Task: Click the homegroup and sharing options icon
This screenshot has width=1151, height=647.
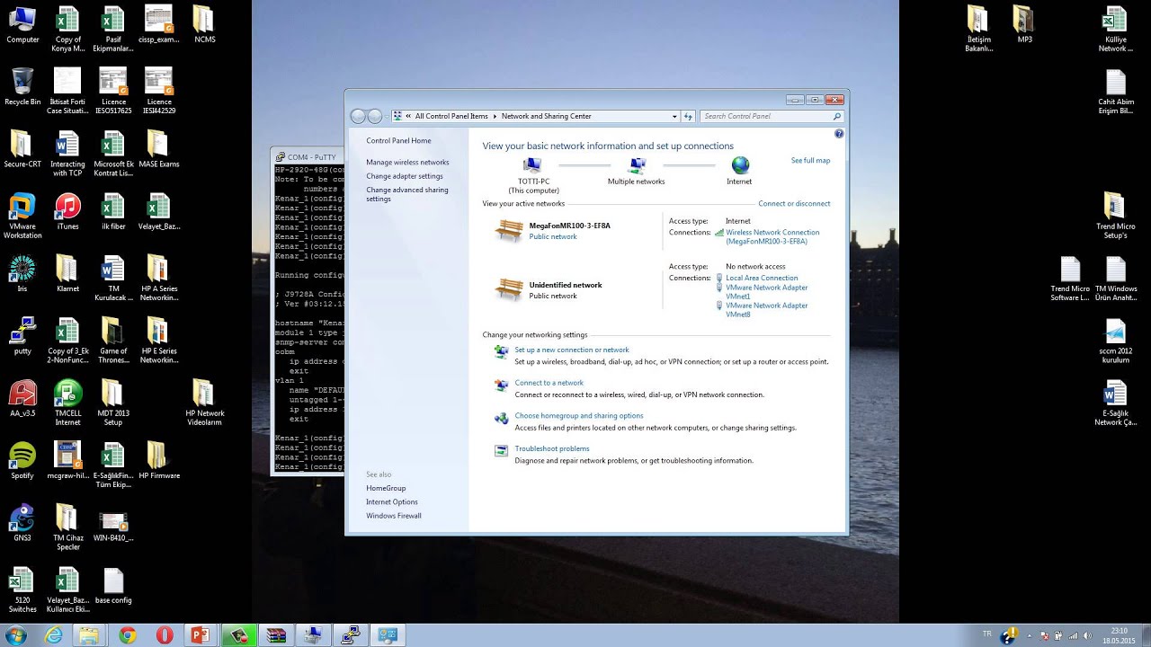Action: point(501,418)
